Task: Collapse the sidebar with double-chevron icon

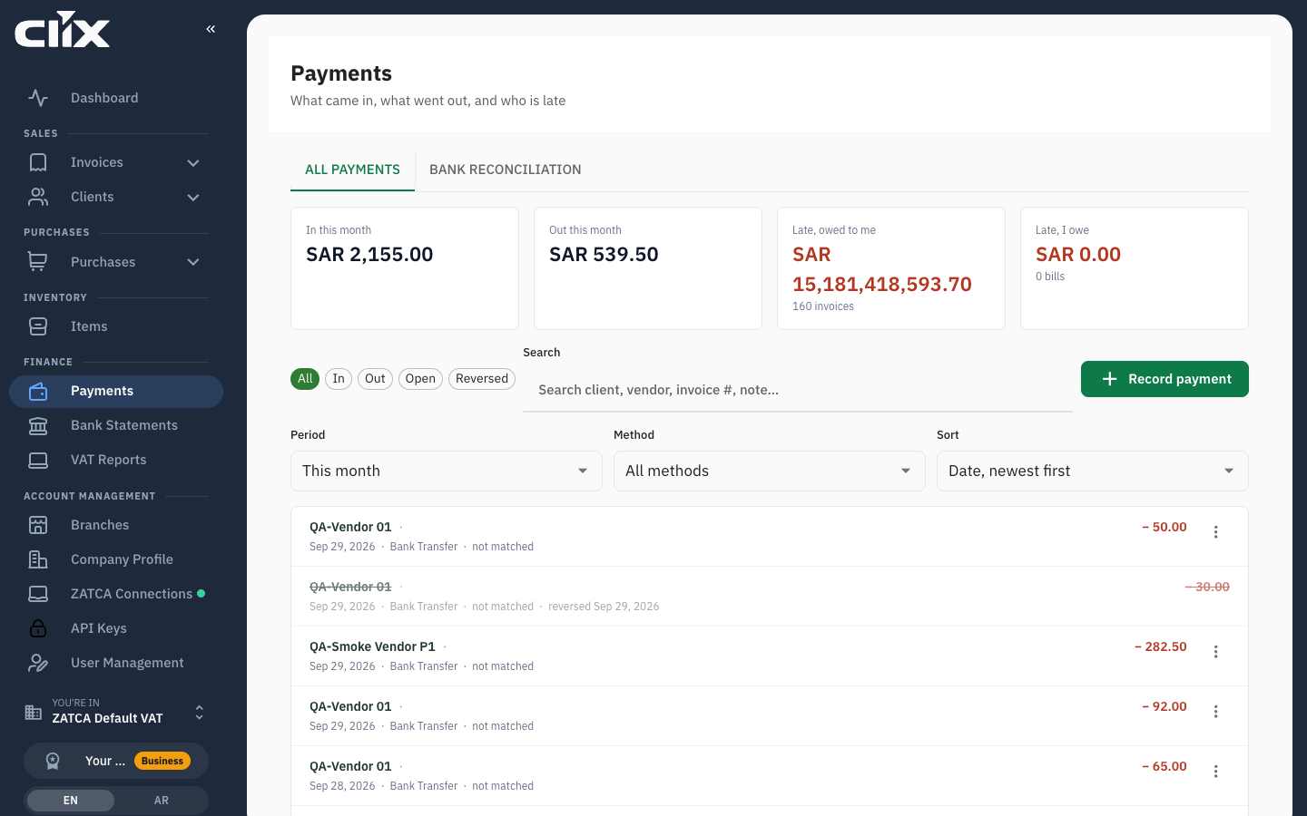Action: [211, 29]
